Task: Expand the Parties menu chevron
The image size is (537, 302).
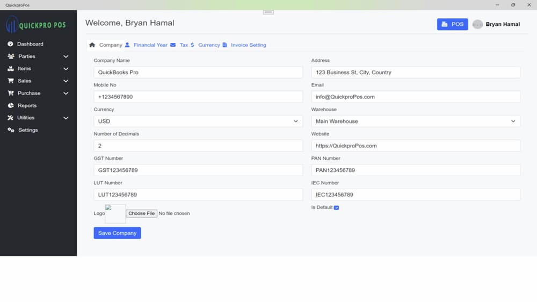Action: (66, 56)
